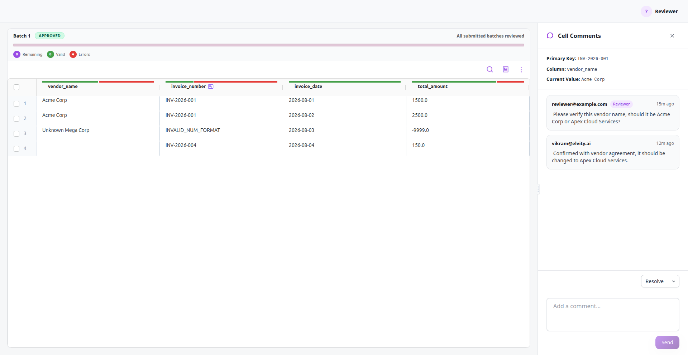This screenshot has width=688, height=355.
Task: Select the 2026-08-04 date cell
Action: pyautogui.click(x=344, y=148)
